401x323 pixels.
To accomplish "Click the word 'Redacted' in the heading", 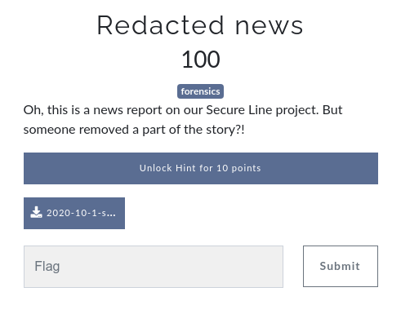I will pos(161,25).
